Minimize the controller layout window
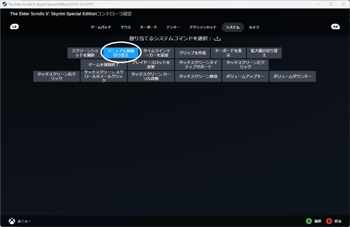 tap(319, 4)
